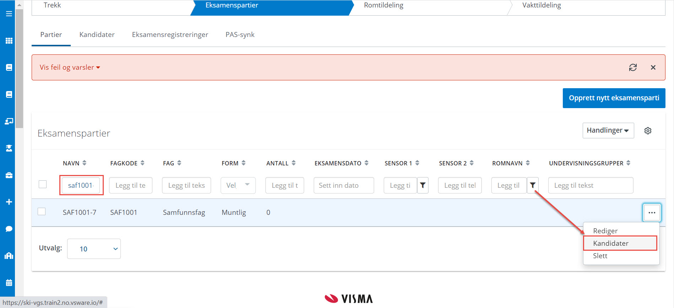Sort by ANTALL column
Image resolution: width=674 pixels, height=308 pixels.
click(x=293, y=163)
